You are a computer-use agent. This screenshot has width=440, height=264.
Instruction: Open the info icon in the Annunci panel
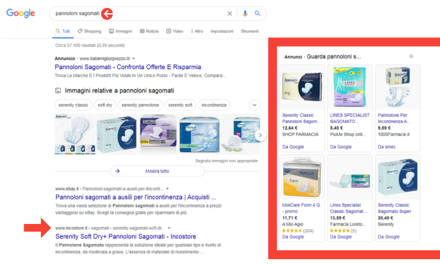411,56
